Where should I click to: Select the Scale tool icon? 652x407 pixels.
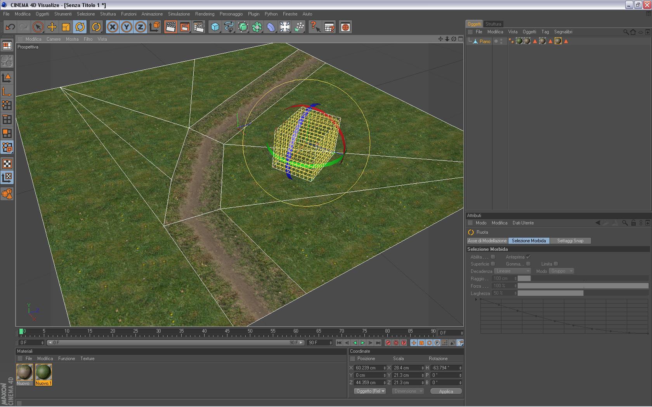tap(66, 27)
